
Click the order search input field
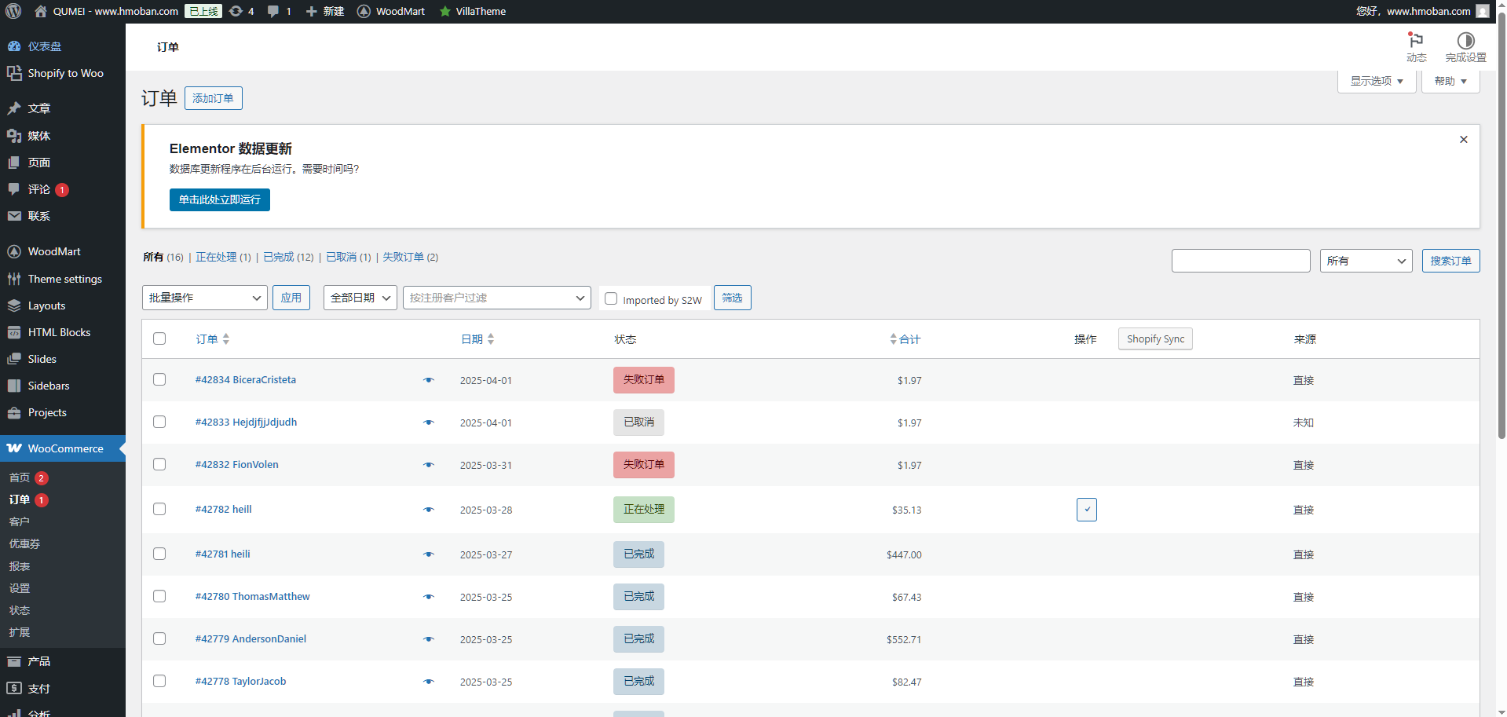click(1241, 261)
